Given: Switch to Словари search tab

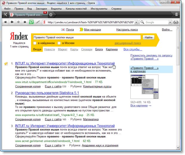Looking at the screenshot, I should 87,49.
